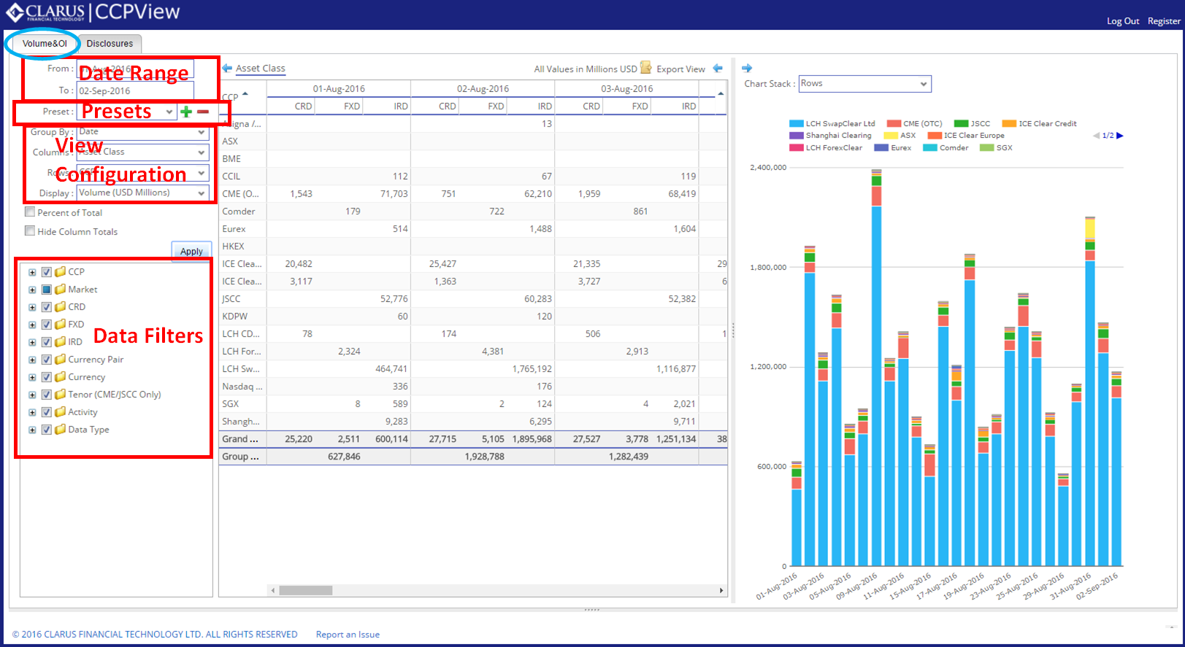Switch to the Disclosures tab

[110, 44]
